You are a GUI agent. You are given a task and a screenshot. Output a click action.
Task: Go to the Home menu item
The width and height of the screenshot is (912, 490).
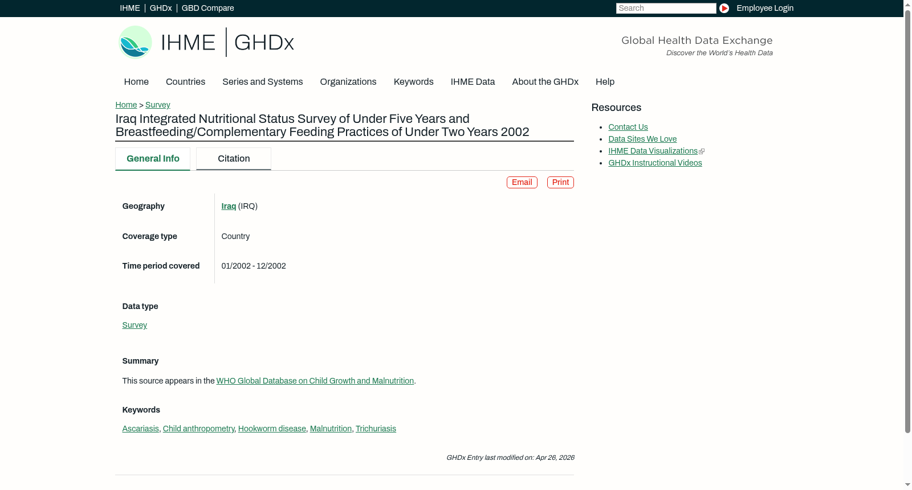click(136, 82)
